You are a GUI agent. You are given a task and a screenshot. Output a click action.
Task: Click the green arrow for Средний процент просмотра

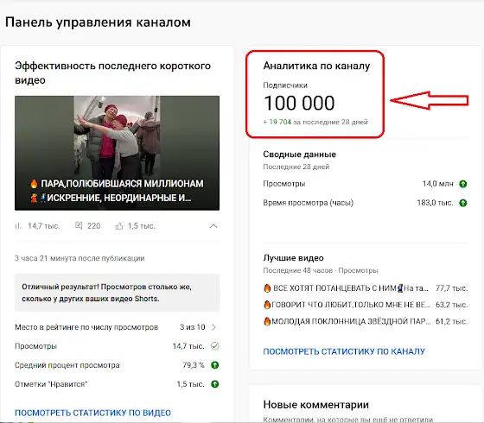point(215,365)
